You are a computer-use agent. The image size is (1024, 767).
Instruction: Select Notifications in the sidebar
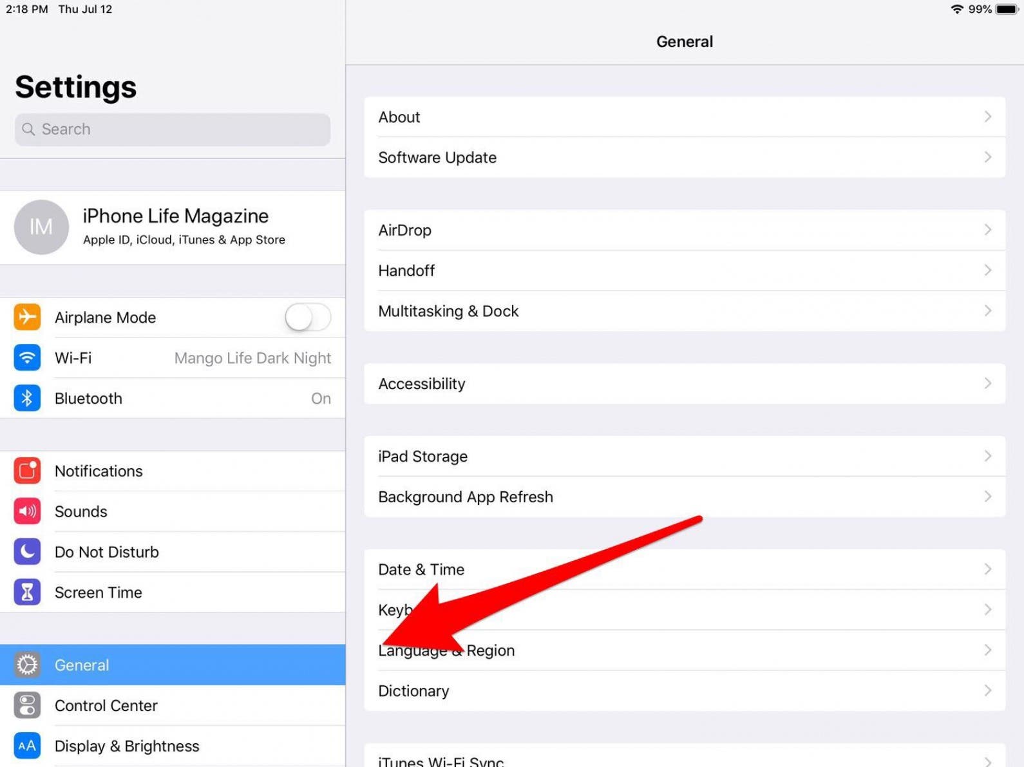173,471
